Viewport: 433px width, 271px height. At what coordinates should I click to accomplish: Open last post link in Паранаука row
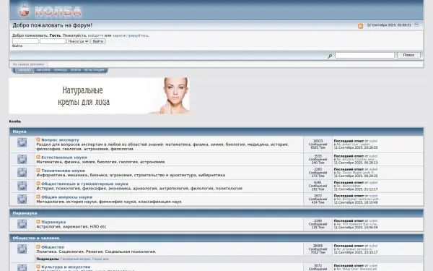358,224
